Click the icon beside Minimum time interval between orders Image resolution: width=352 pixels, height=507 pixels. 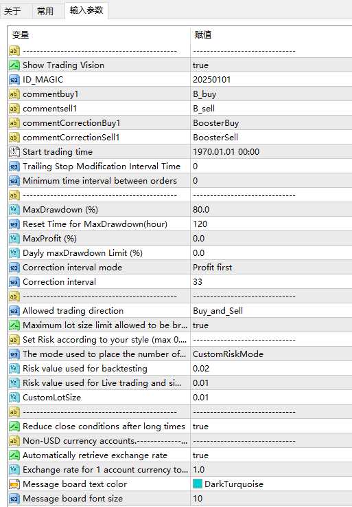tap(14, 181)
